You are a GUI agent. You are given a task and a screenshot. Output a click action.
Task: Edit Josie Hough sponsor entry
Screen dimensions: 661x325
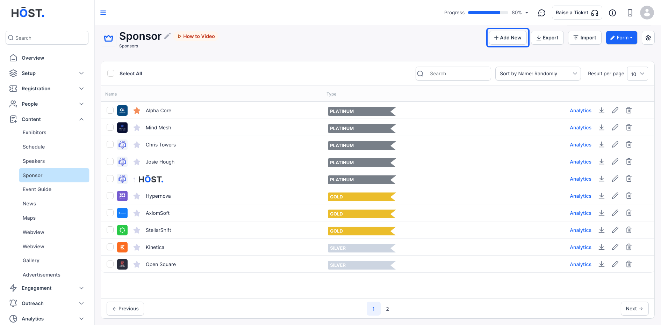pyautogui.click(x=615, y=162)
